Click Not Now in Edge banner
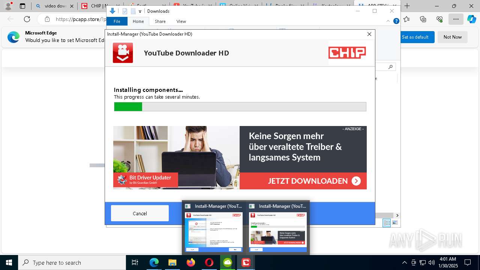The width and height of the screenshot is (480, 270). point(452,37)
